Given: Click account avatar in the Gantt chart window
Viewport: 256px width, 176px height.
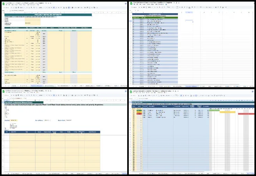Looking at the screenshot, I should pos(252,91).
